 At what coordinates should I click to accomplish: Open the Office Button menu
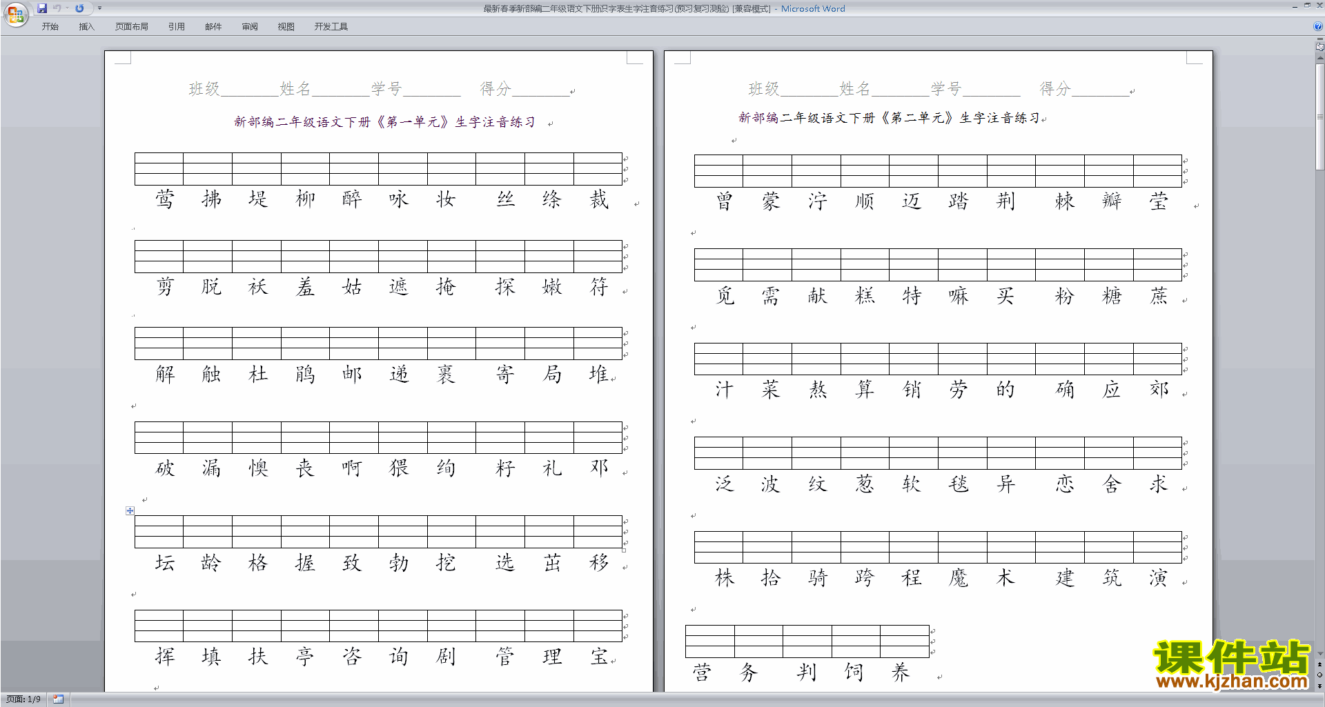pyautogui.click(x=15, y=14)
